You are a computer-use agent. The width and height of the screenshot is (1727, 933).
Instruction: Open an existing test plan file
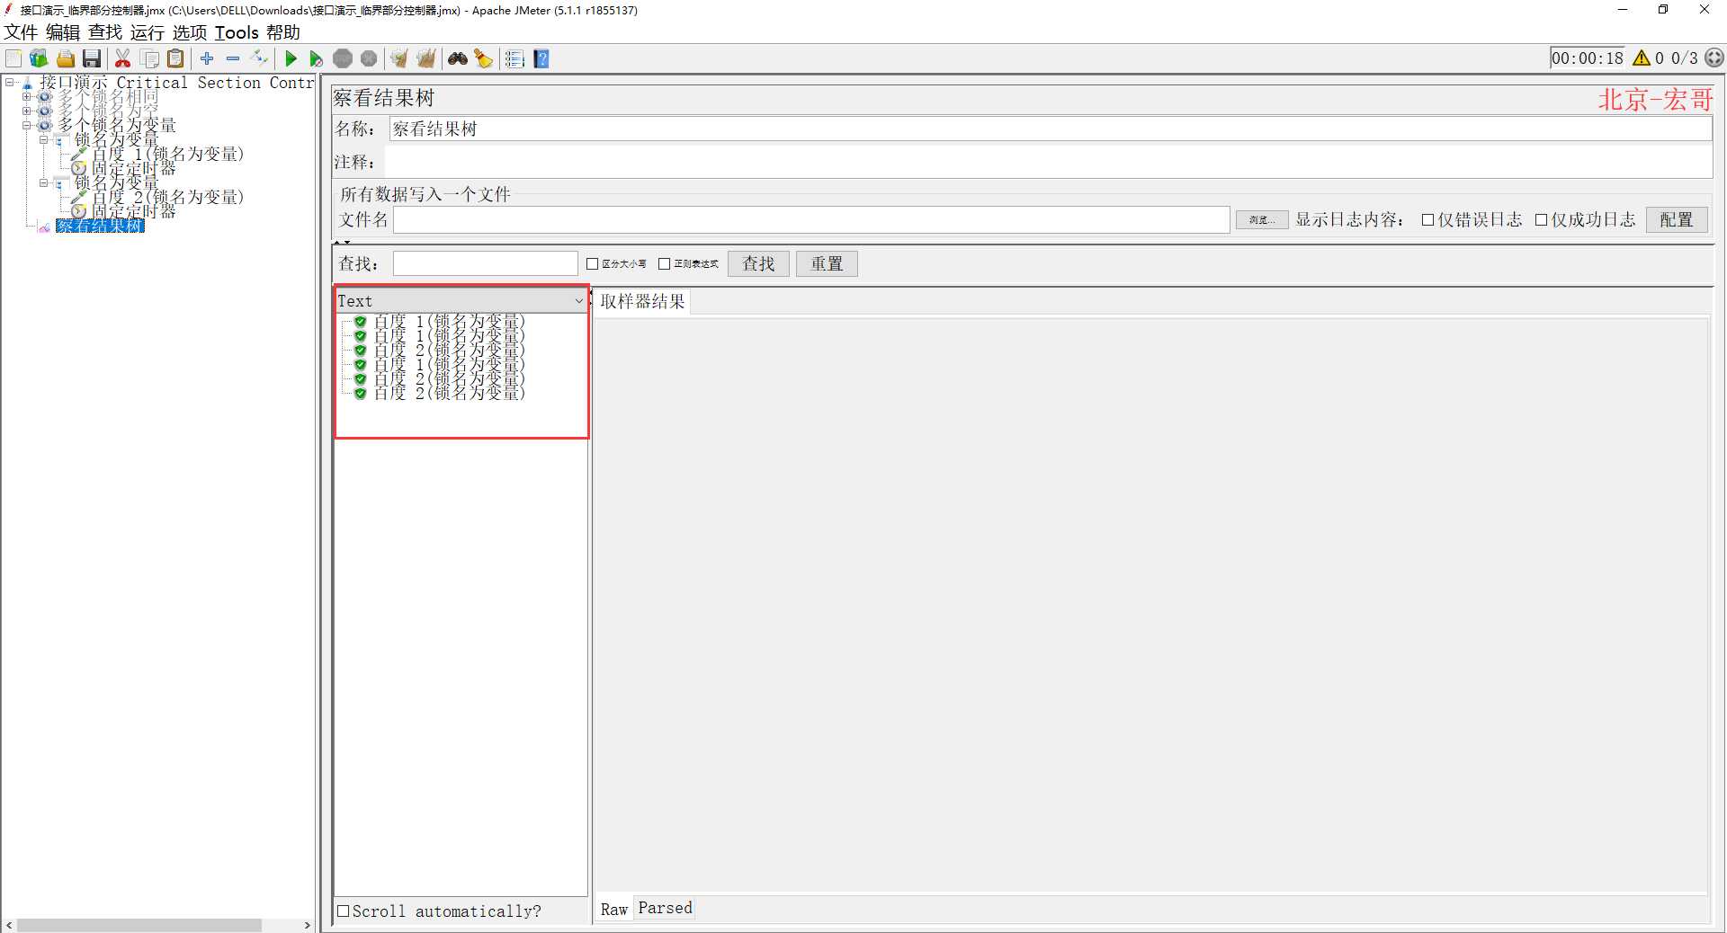tap(66, 58)
